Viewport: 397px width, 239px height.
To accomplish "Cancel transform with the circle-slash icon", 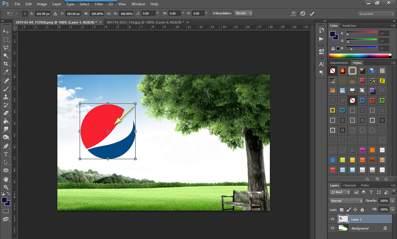I will [303, 14].
